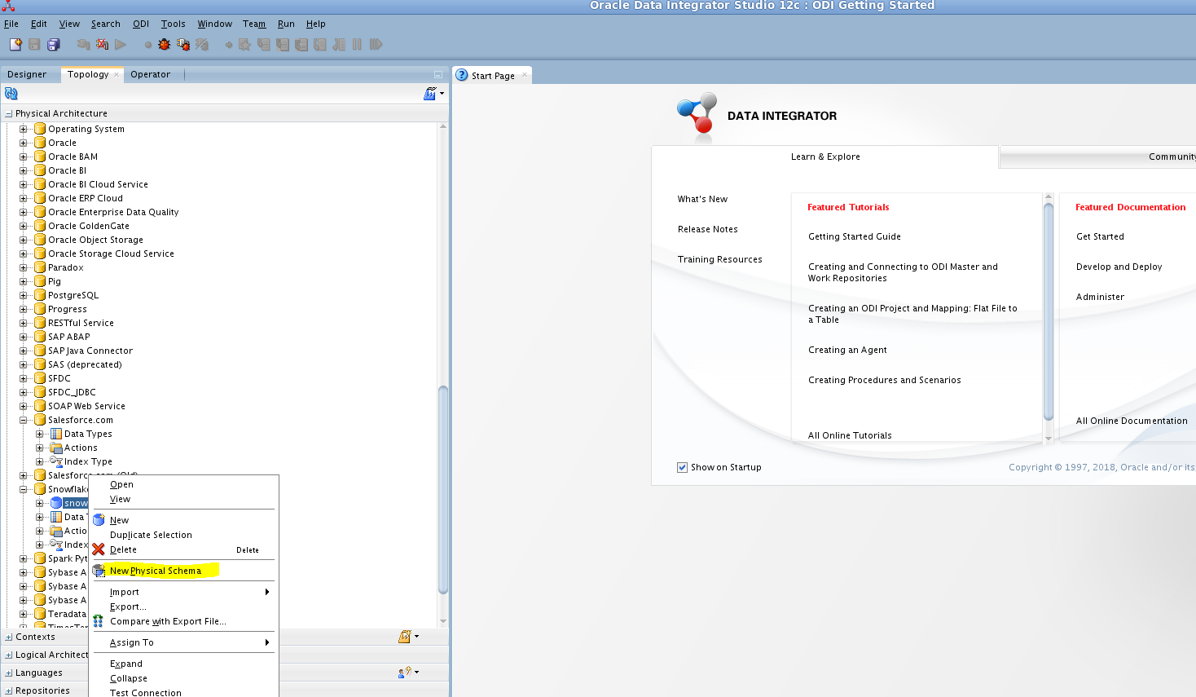Click the selected blue Snowflake data server icon
Viewport: 1196px width, 697px height.
pyautogui.click(x=56, y=503)
